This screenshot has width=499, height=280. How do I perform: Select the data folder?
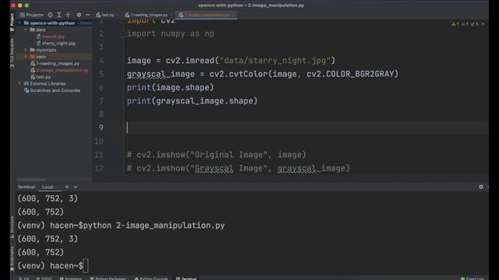click(37, 30)
